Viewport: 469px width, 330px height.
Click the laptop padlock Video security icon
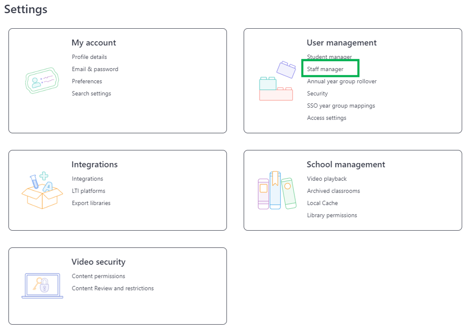[42, 286]
